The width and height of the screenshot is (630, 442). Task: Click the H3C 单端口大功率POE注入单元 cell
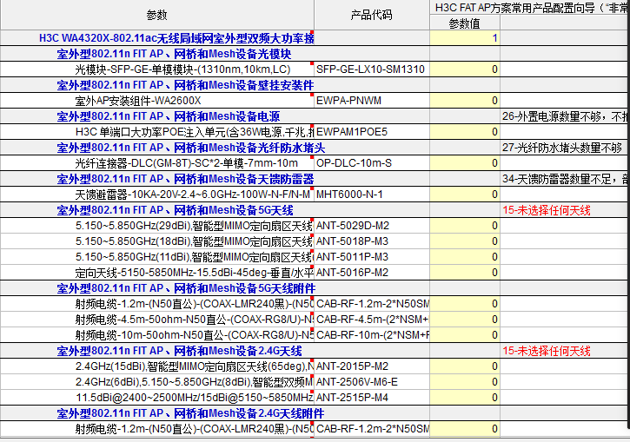point(195,132)
